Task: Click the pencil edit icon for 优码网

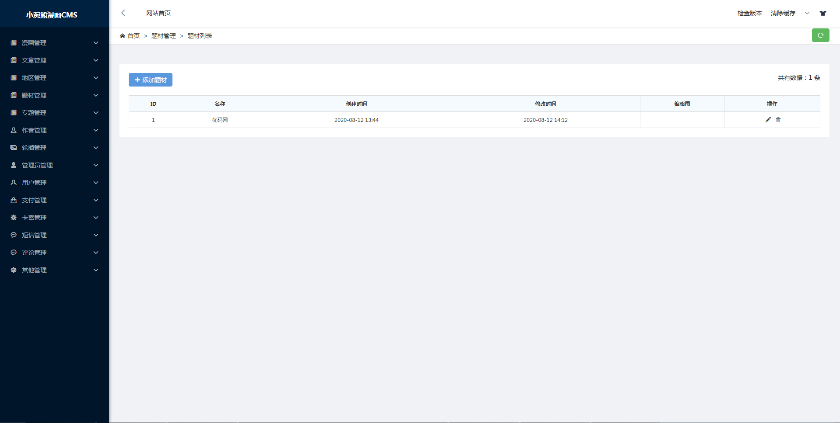Action: point(768,120)
